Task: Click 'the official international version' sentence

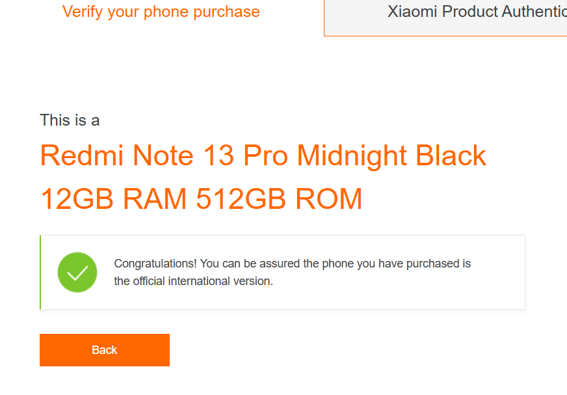Action: 194,281
